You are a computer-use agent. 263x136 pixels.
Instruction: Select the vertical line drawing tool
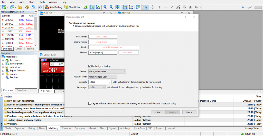[x=159, y=7]
